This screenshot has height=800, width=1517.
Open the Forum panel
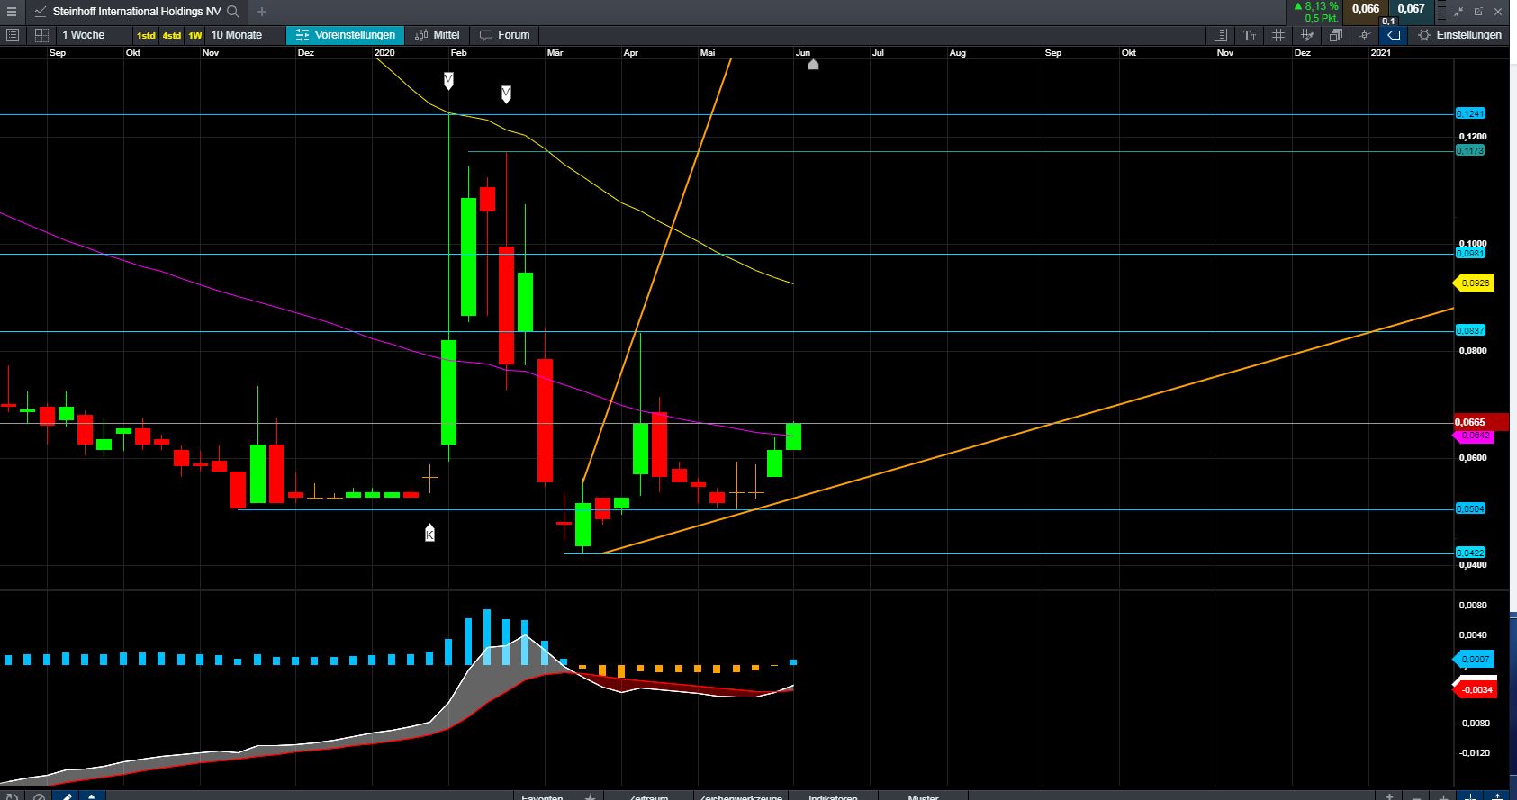pyautogui.click(x=505, y=35)
